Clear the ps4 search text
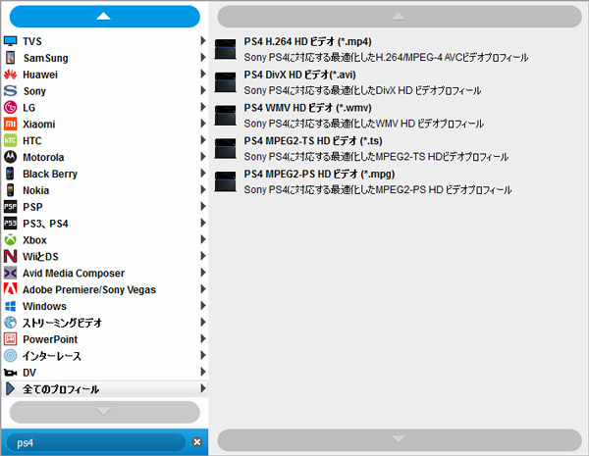This screenshot has height=456, width=589. 196,442
